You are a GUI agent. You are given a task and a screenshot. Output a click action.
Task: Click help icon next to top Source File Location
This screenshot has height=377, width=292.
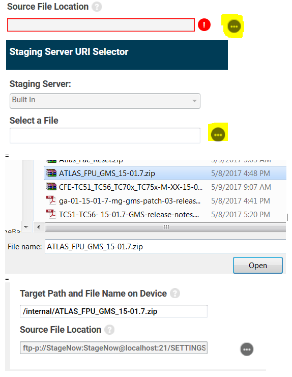(x=97, y=7)
